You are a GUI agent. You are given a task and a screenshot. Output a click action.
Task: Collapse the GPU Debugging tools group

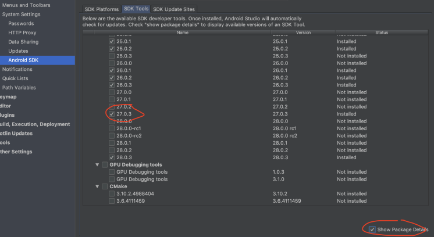coord(97,164)
